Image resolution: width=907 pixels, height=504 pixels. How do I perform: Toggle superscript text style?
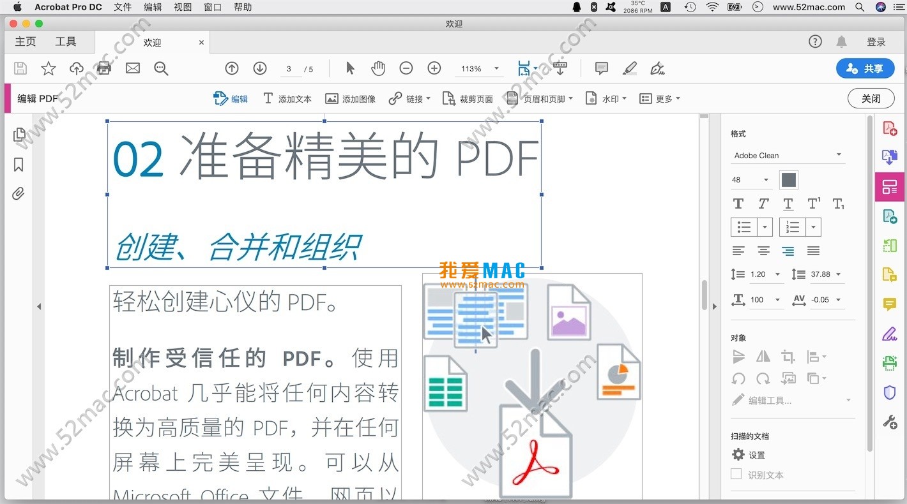coord(814,204)
